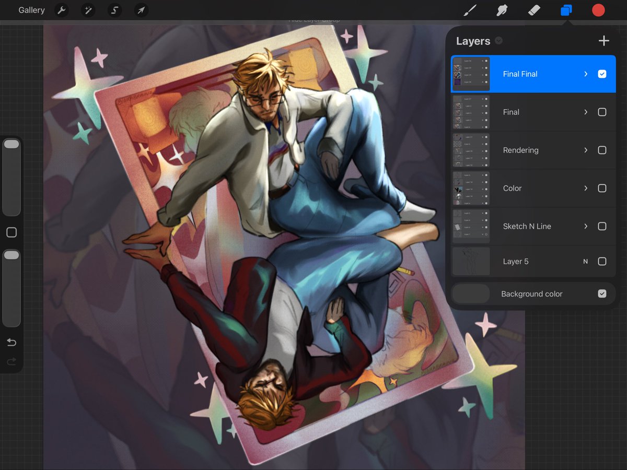Select the Color group thumbnail
Screen dimensions: 627x470
[x=471, y=188]
